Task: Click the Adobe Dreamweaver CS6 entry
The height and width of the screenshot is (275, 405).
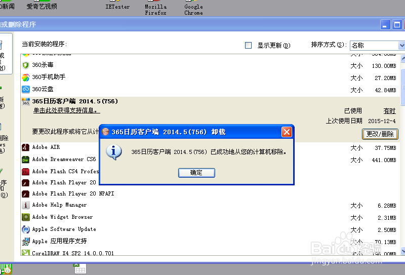Action: tap(64, 159)
